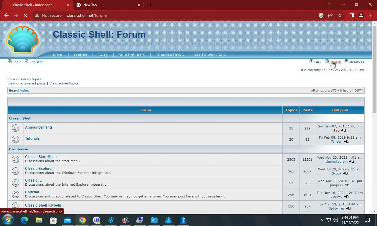Click the browser back arrow
377x226 pixels.
6,15
